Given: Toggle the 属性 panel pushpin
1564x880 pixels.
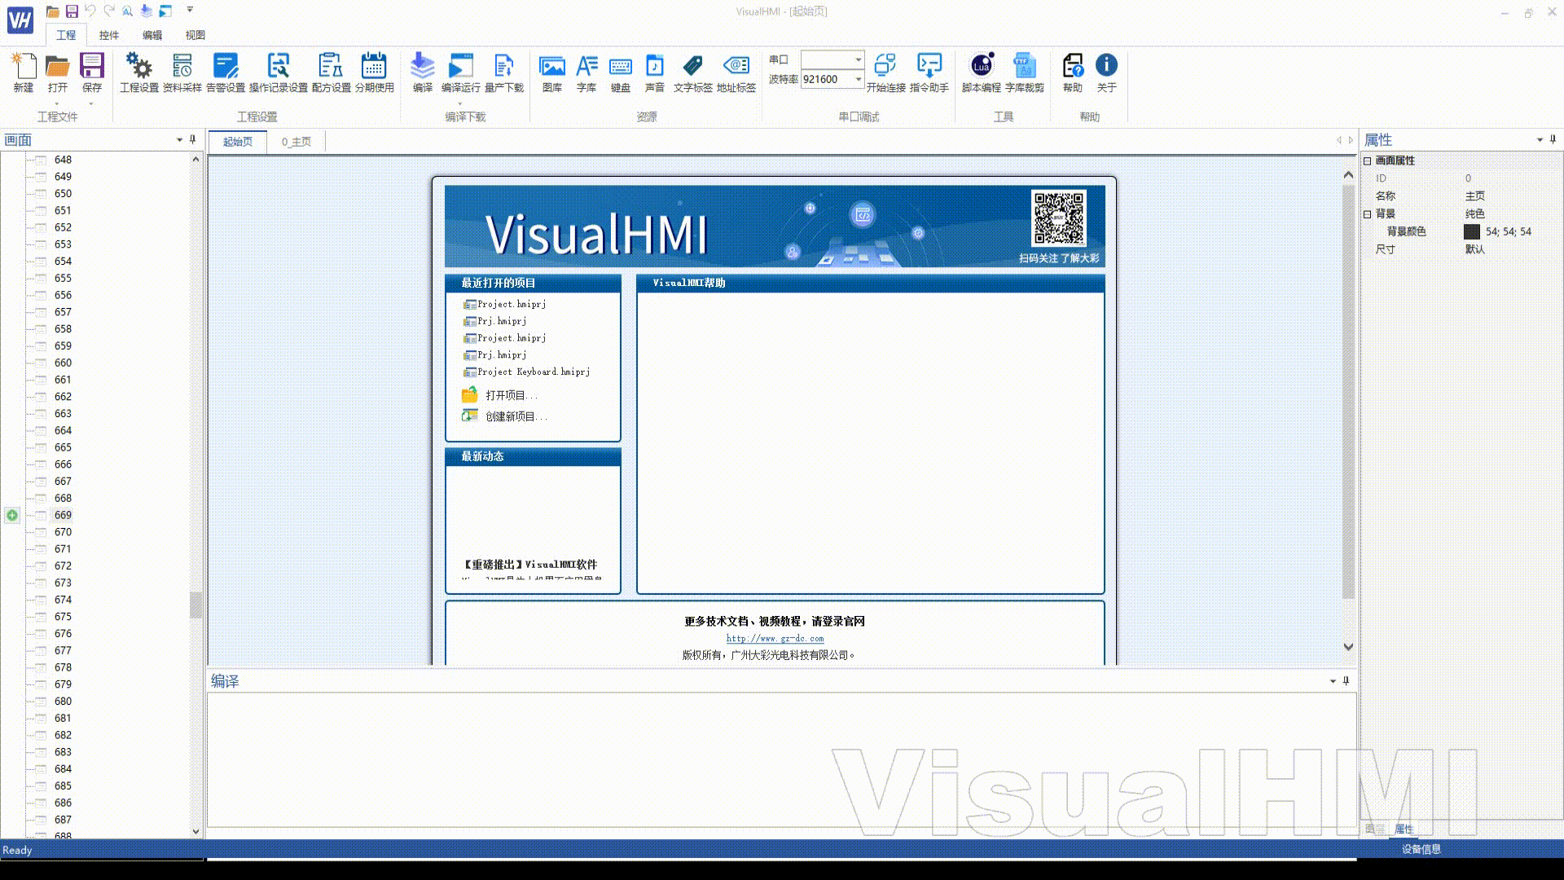Looking at the screenshot, I should point(1553,140).
